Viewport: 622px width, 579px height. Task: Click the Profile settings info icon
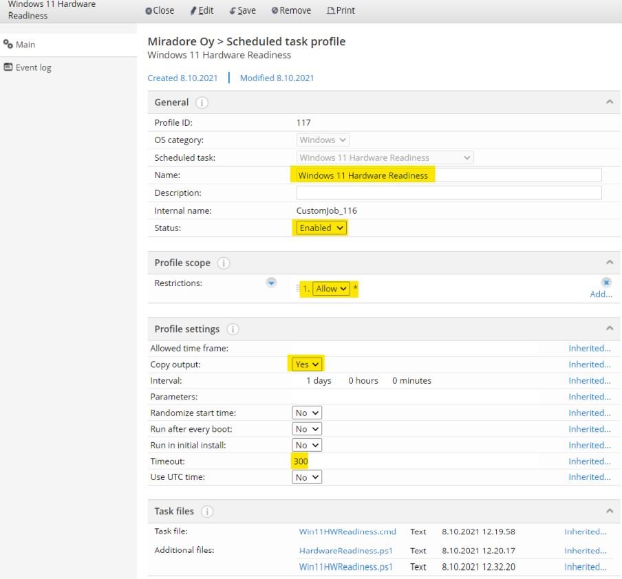[x=233, y=329]
